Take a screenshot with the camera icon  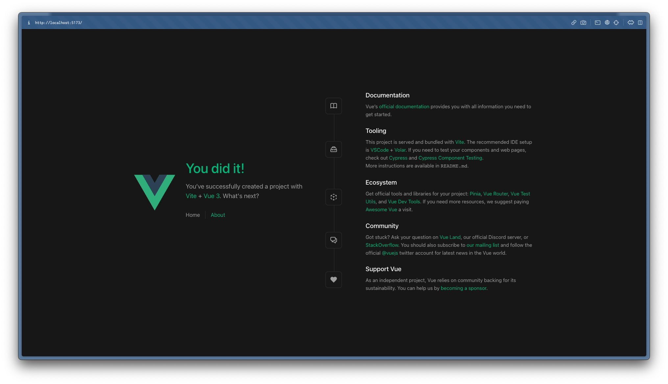click(x=583, y=23)
